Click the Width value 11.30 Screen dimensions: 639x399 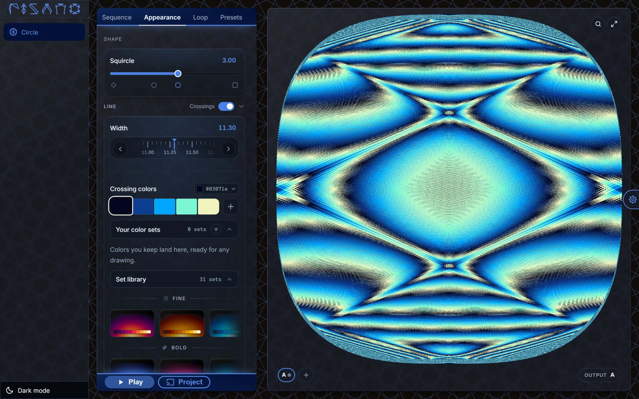coord(227,128)
